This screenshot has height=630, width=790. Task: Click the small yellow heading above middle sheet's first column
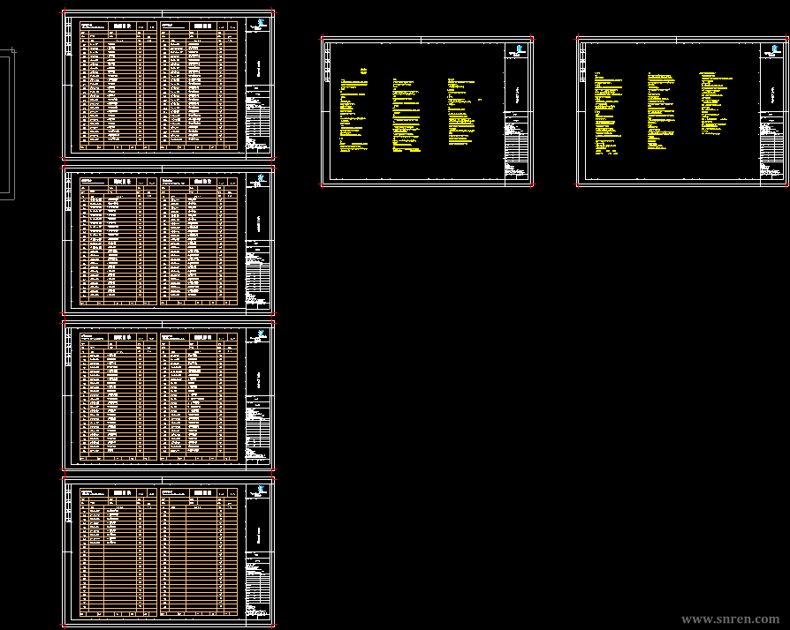click(364, 71)
